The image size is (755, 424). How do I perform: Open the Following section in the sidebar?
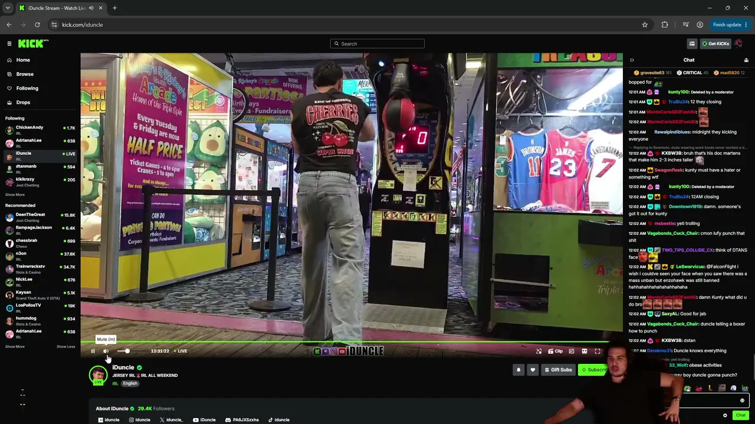coord(27,88)
